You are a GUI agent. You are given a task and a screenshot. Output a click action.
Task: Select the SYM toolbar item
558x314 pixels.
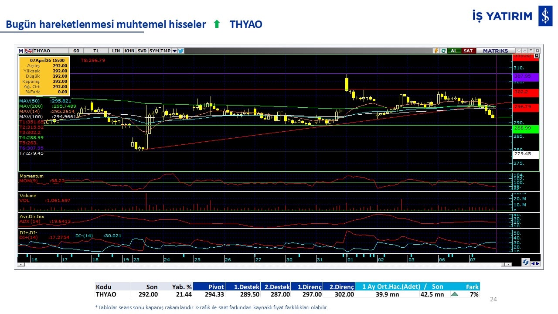tap(154, 51)
